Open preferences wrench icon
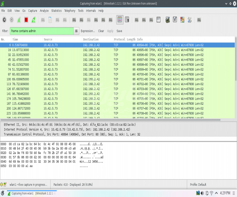Screen dimensions: 237x197 pyautogui.click(x=190, y=20)
